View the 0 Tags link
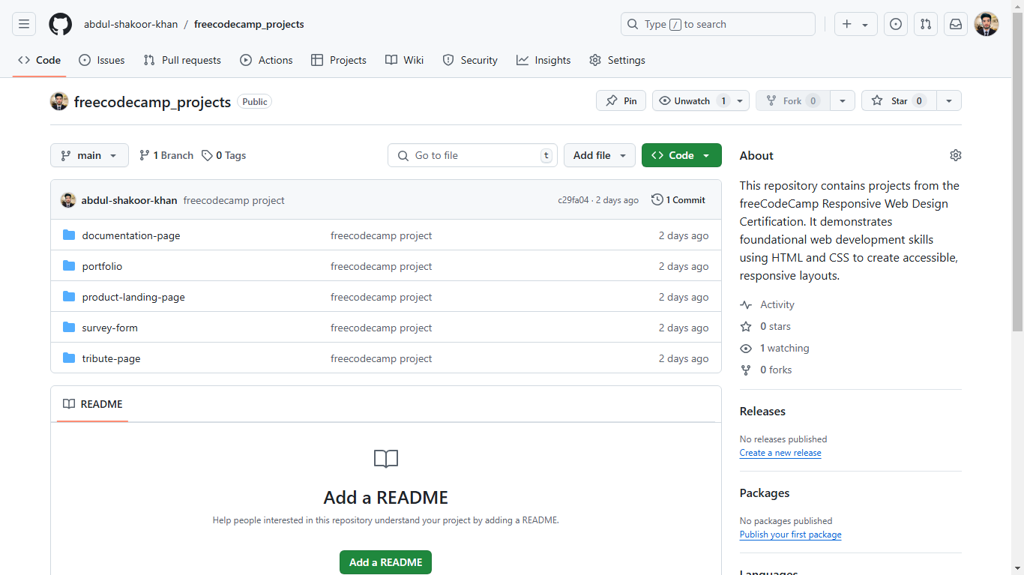The height and width of the screenshot is (575, 1024). click(223, 155)
